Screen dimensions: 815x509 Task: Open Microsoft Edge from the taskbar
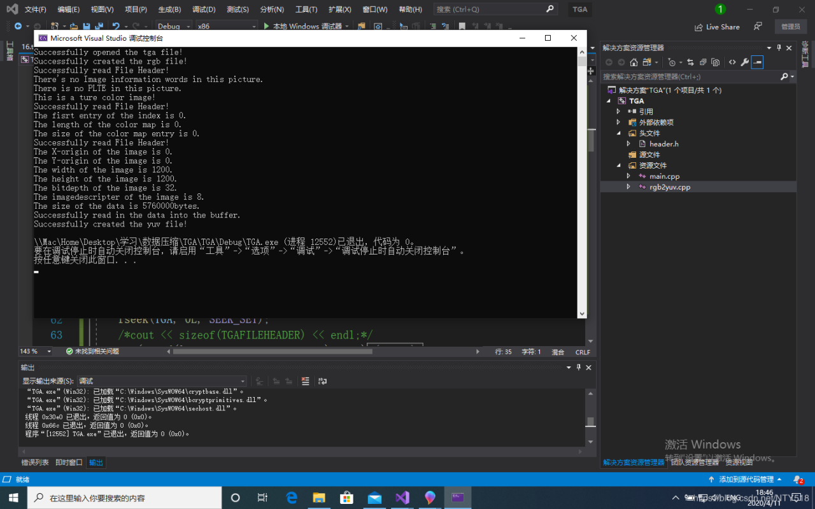coord(292,498)
